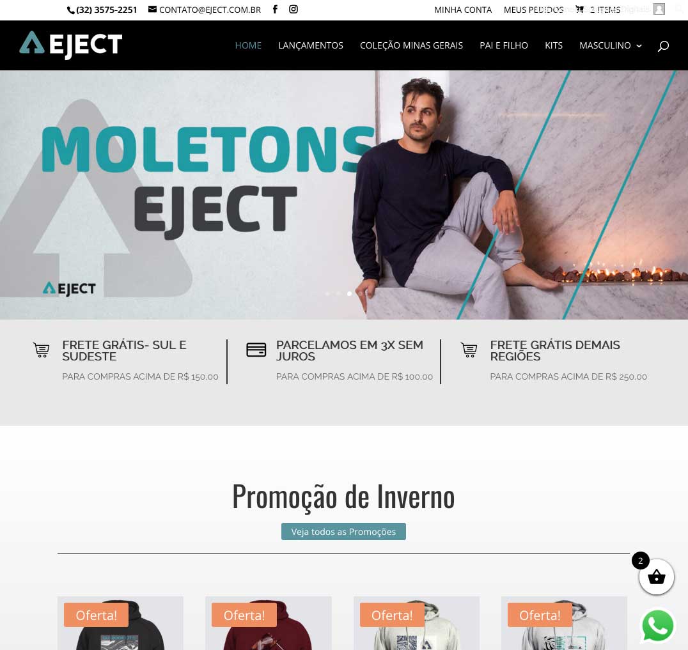Go to Coleção Minas Gerais
The width and height of the screenshot is (688, 650).
pyautogui.click(x=411, y=45)
